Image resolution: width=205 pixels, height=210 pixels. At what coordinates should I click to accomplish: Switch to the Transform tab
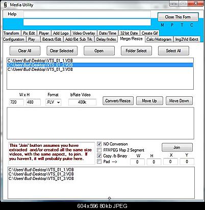pos(11,33)
